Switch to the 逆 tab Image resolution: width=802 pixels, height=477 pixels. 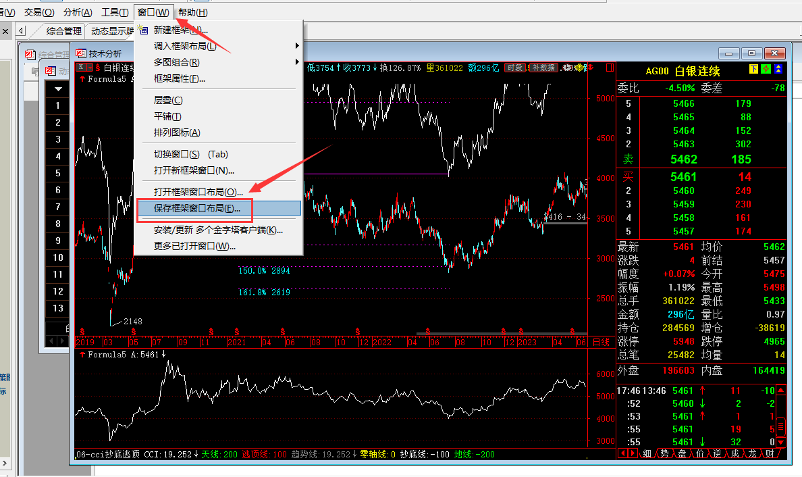[x=717, y=453]
